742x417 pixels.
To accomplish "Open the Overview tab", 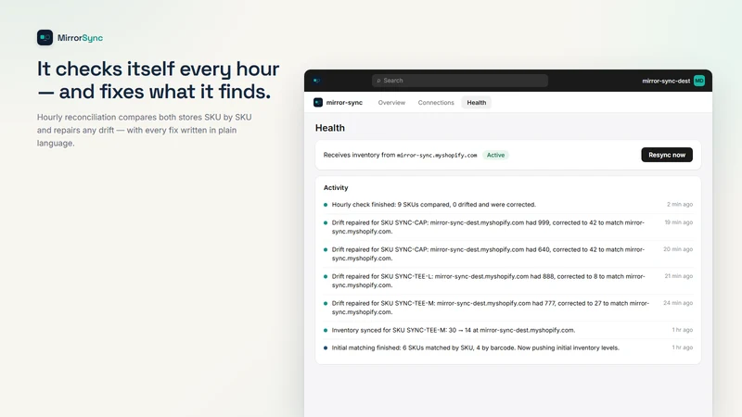I will tap(391, 103).
